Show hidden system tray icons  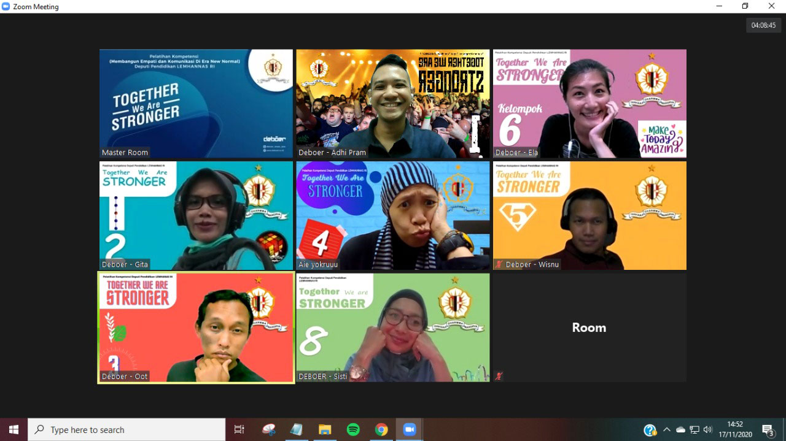point(667,429)
